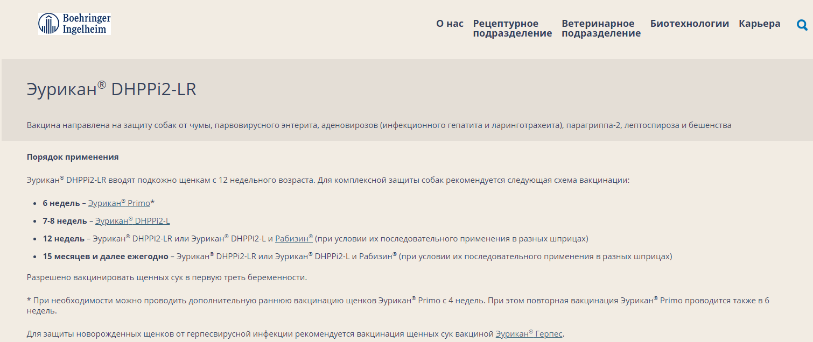Open the Карьера menu item
Screen dimensions: 813x342
(x=759, y=24)
